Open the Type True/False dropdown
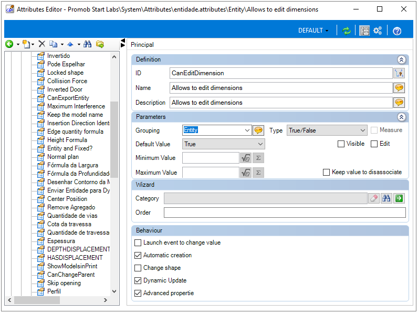Image resolution: width=418 pixels, height=313 pixels. coord(327,130)
